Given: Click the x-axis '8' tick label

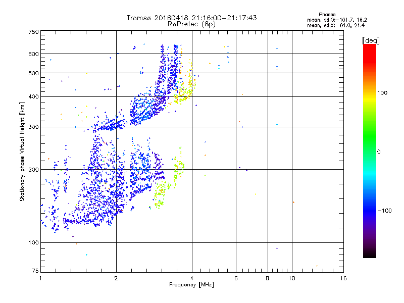Looking at the screenshot, I should coord(268,278).
